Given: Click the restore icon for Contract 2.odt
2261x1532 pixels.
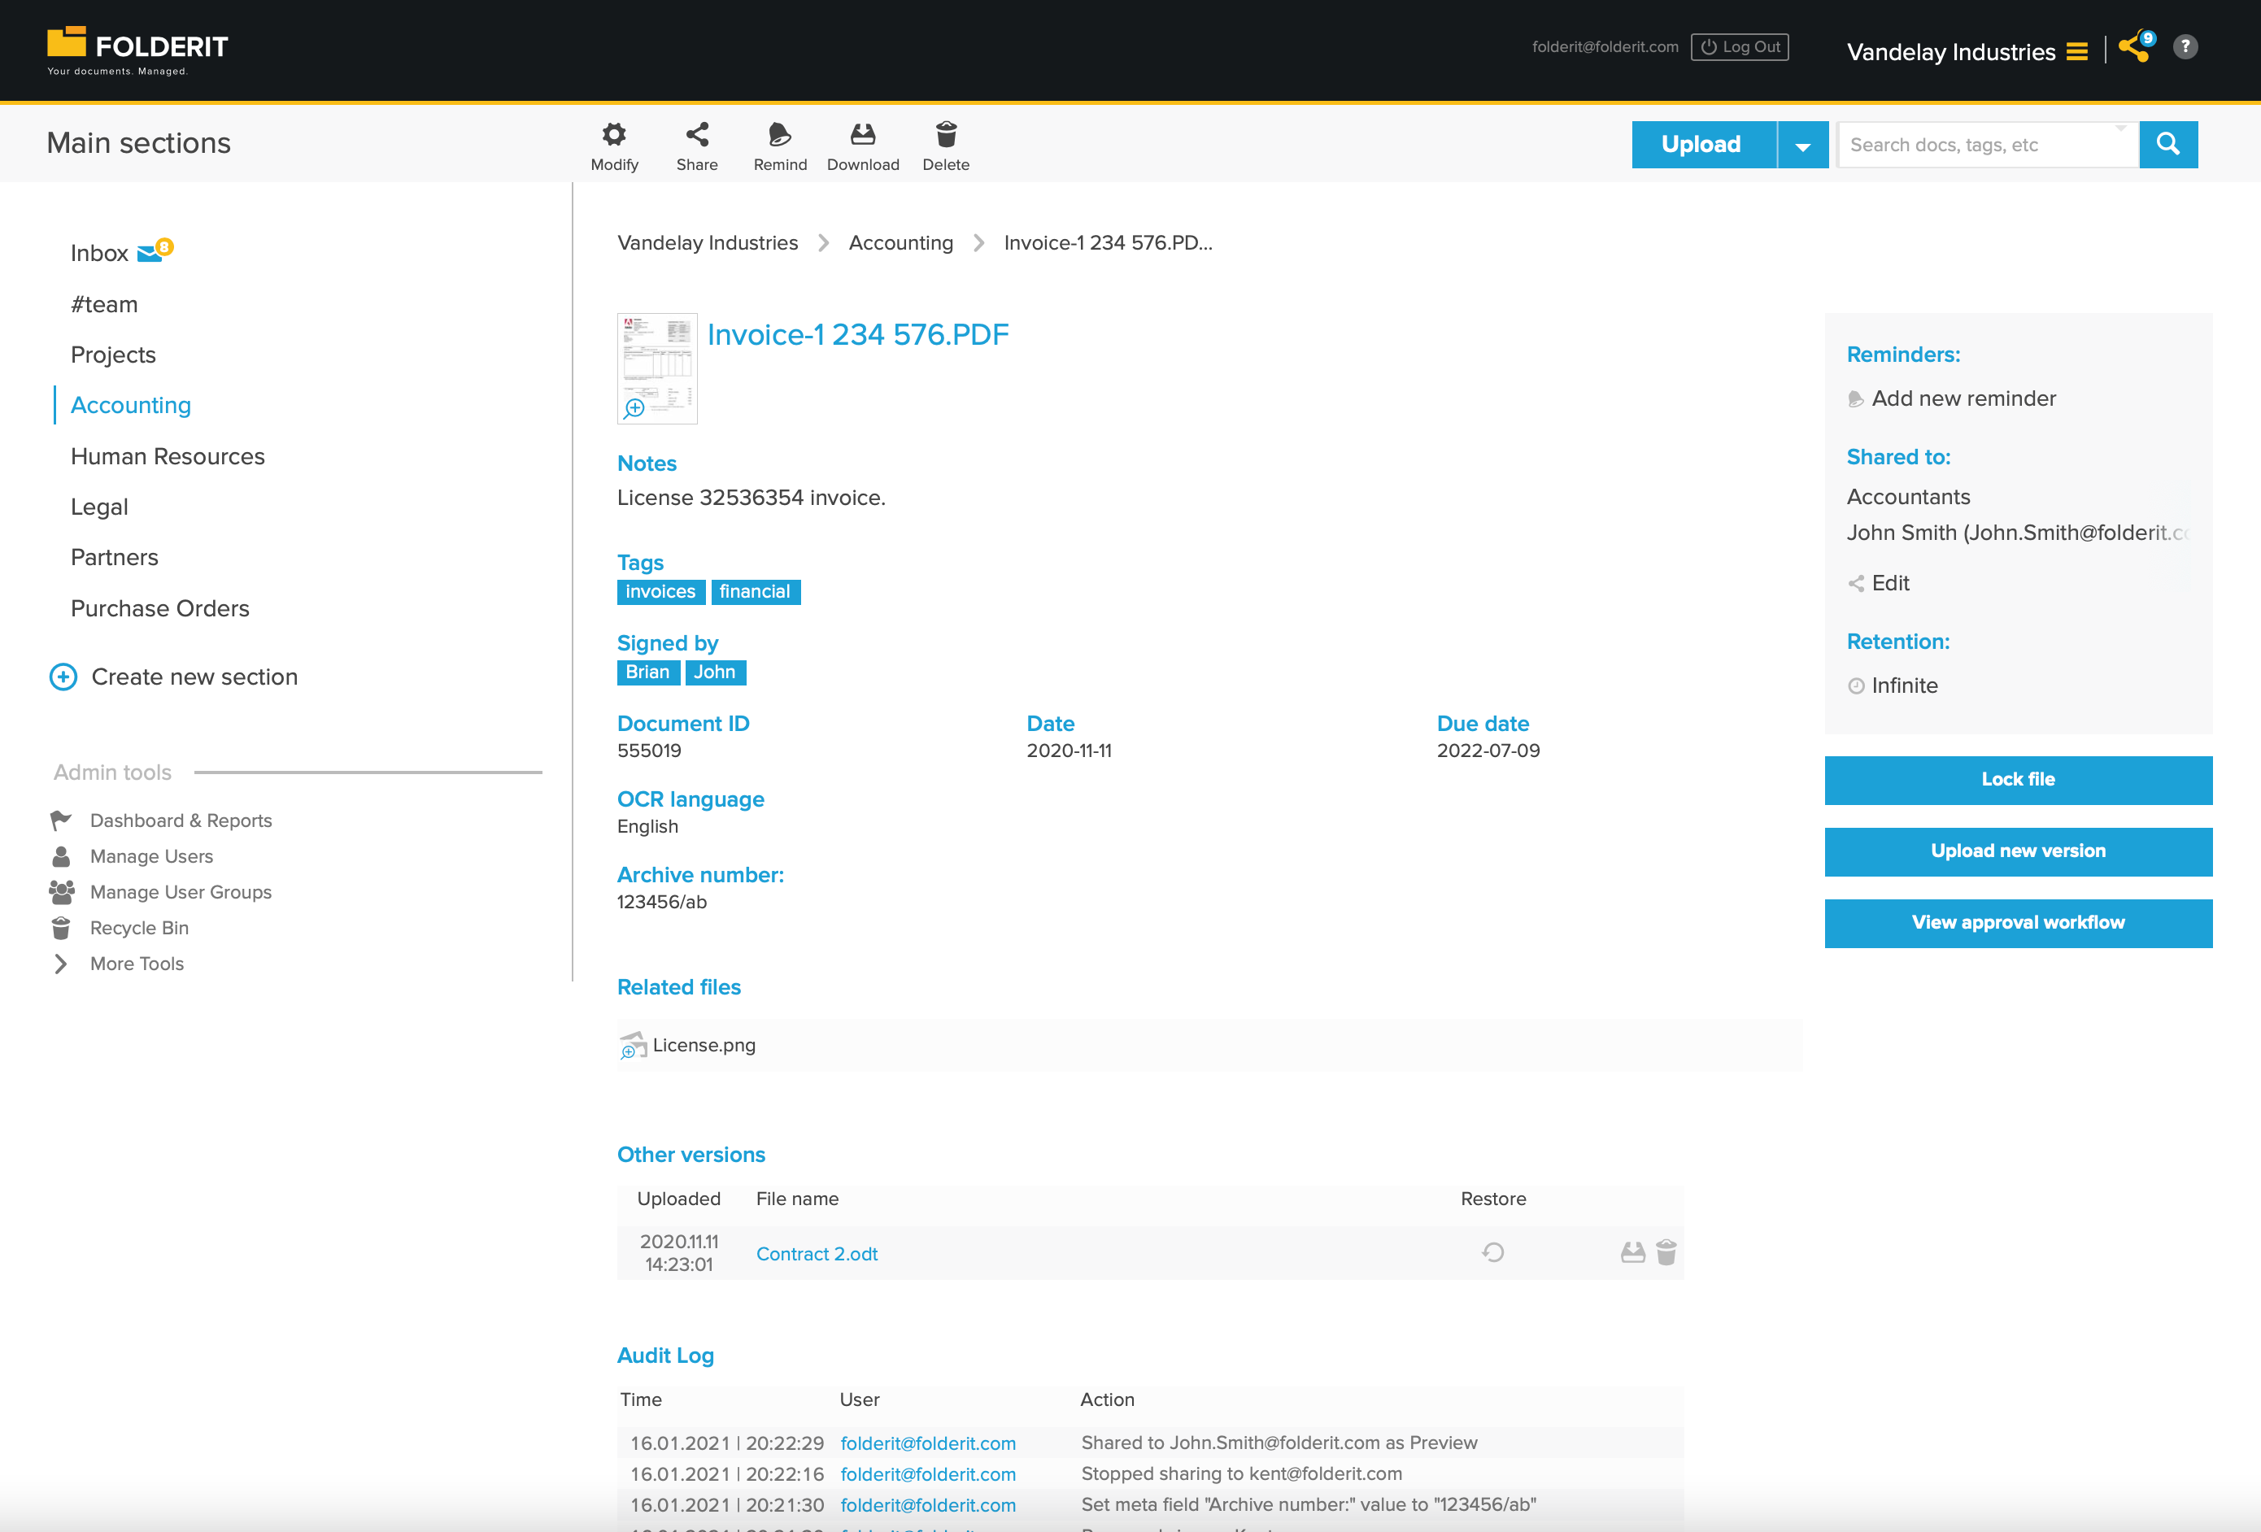Looking at the screenshot, I should [1492, 1253].
